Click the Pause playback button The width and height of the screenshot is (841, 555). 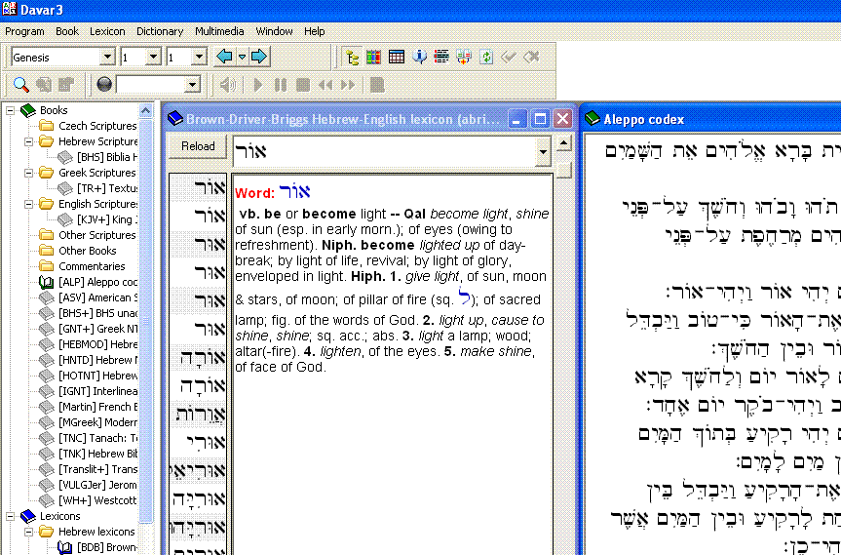coord(281,85)
